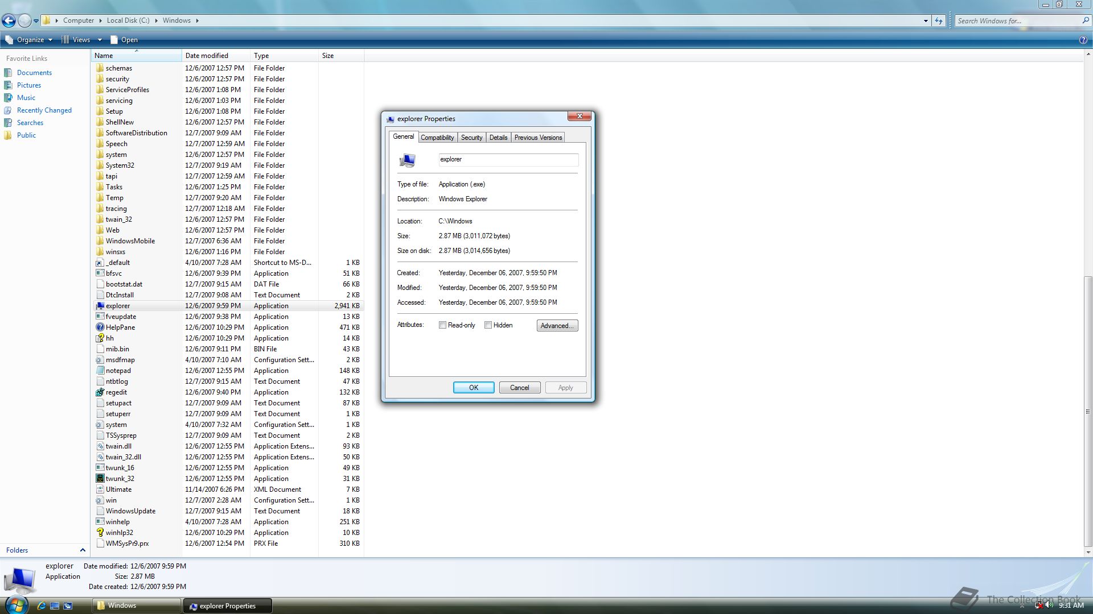Expand breadcrumb arrow after Local Disk (C:)
1093x614 pixels.
coord(156,20)
